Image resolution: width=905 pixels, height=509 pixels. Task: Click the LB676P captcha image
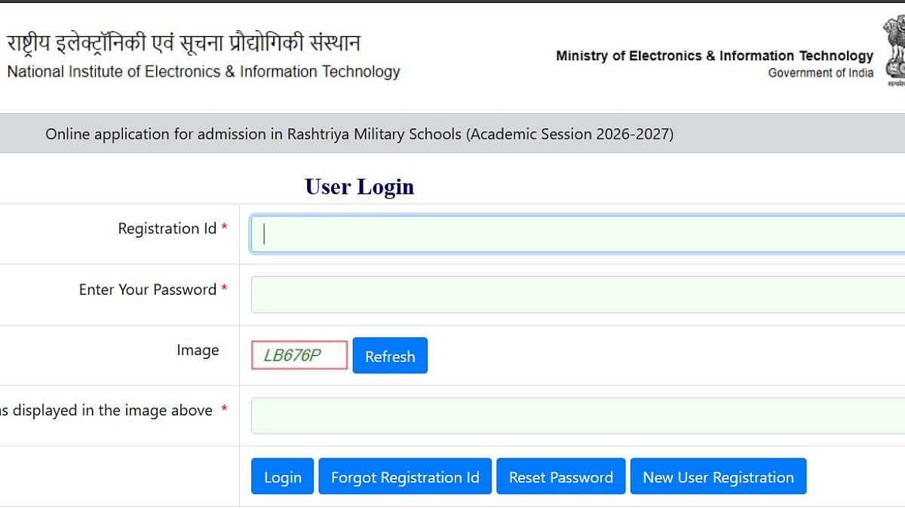299,355
